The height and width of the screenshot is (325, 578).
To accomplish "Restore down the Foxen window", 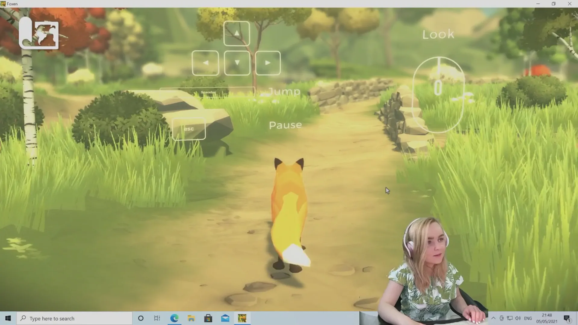I will pyautogui.click(x=553, y=4).
